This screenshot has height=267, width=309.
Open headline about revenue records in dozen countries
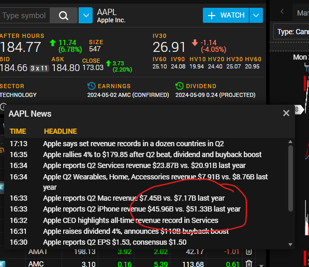click(134, 144)
